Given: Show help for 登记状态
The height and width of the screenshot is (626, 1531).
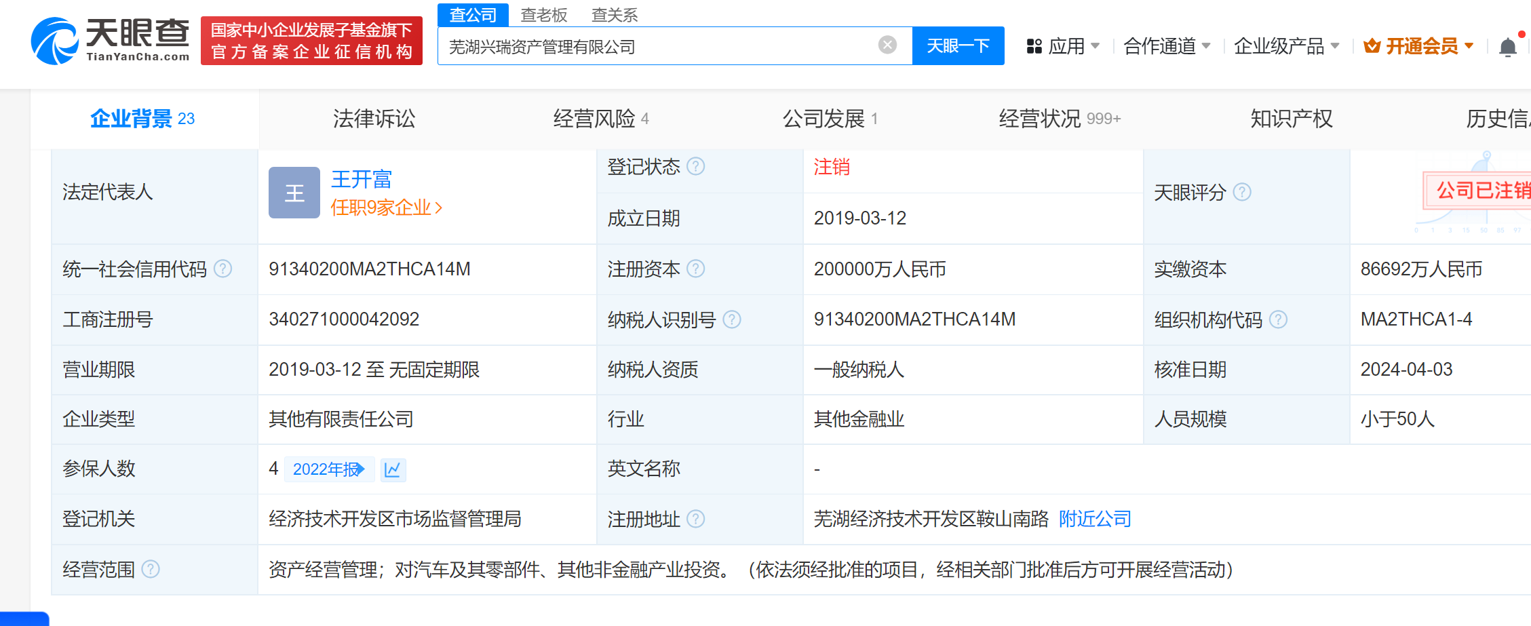Looking at the screenshot, I should (696, 167).
